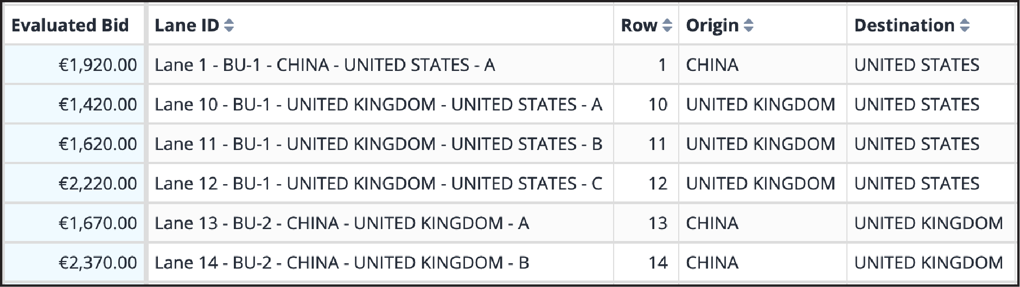This screenshot has height=287, width=1020.
Task: Select the €2,370.00 evaluated bid cell
Action: click(74, 263)
